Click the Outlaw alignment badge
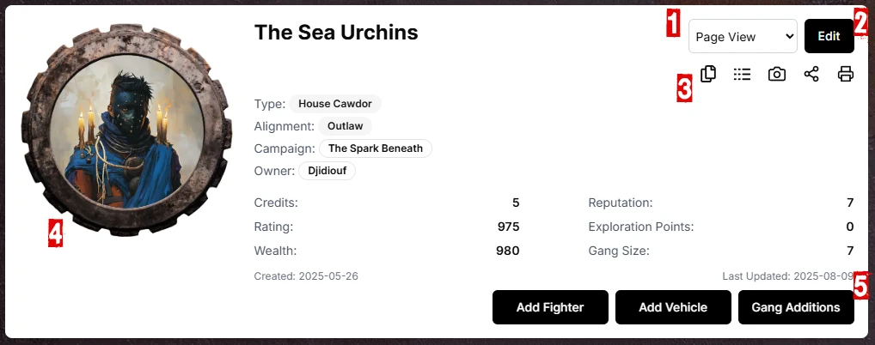 (x=345, y=126)
